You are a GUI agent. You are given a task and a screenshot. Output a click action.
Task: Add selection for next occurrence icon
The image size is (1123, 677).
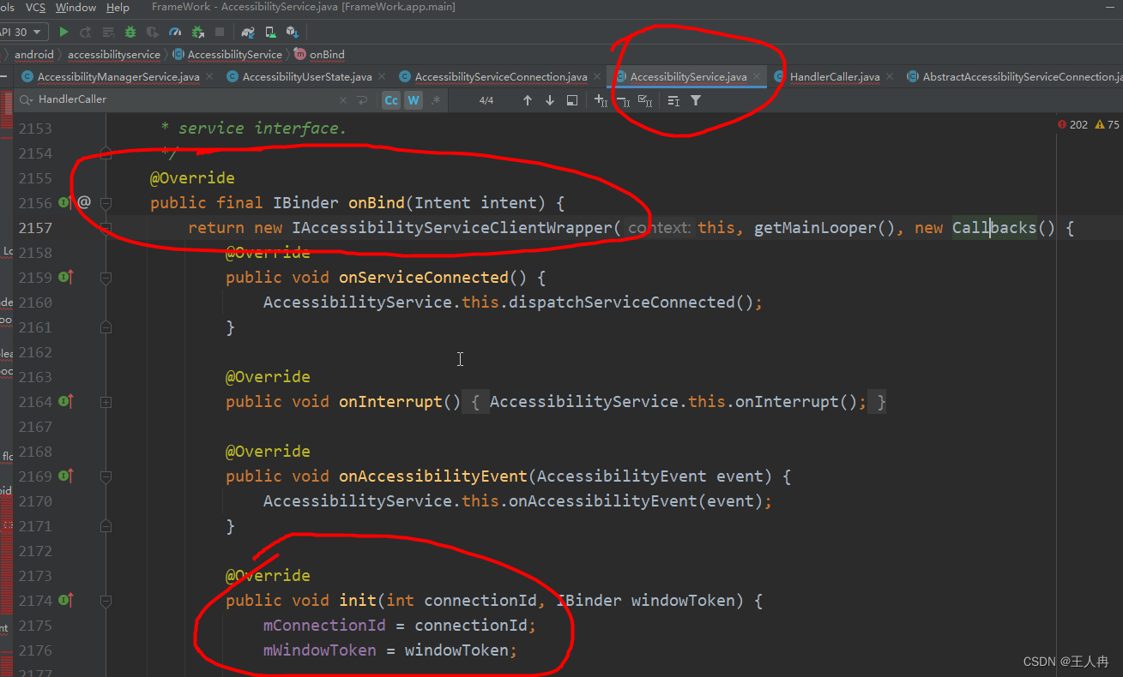pos(601,100)
